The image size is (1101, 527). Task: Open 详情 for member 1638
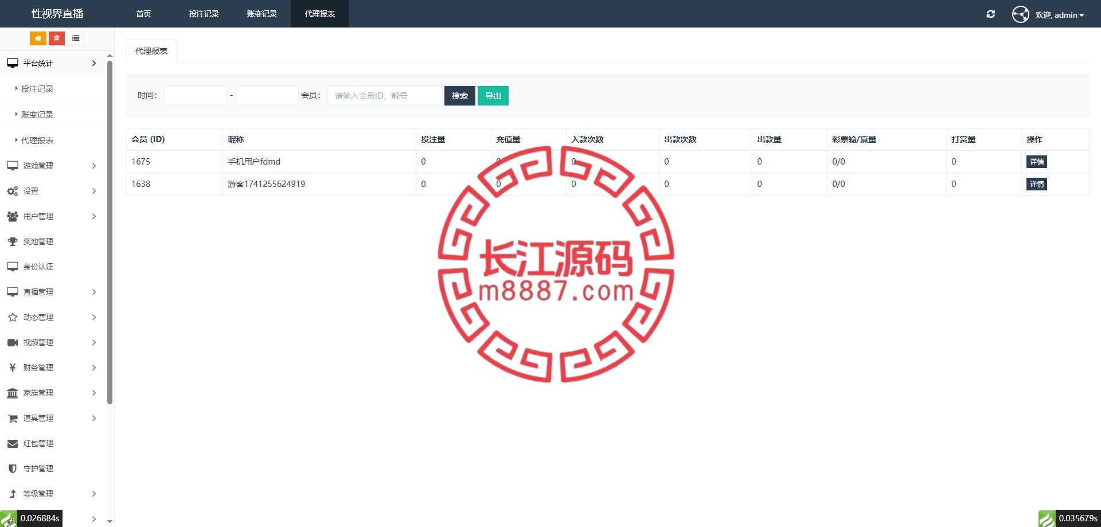tap(1037, 184)
